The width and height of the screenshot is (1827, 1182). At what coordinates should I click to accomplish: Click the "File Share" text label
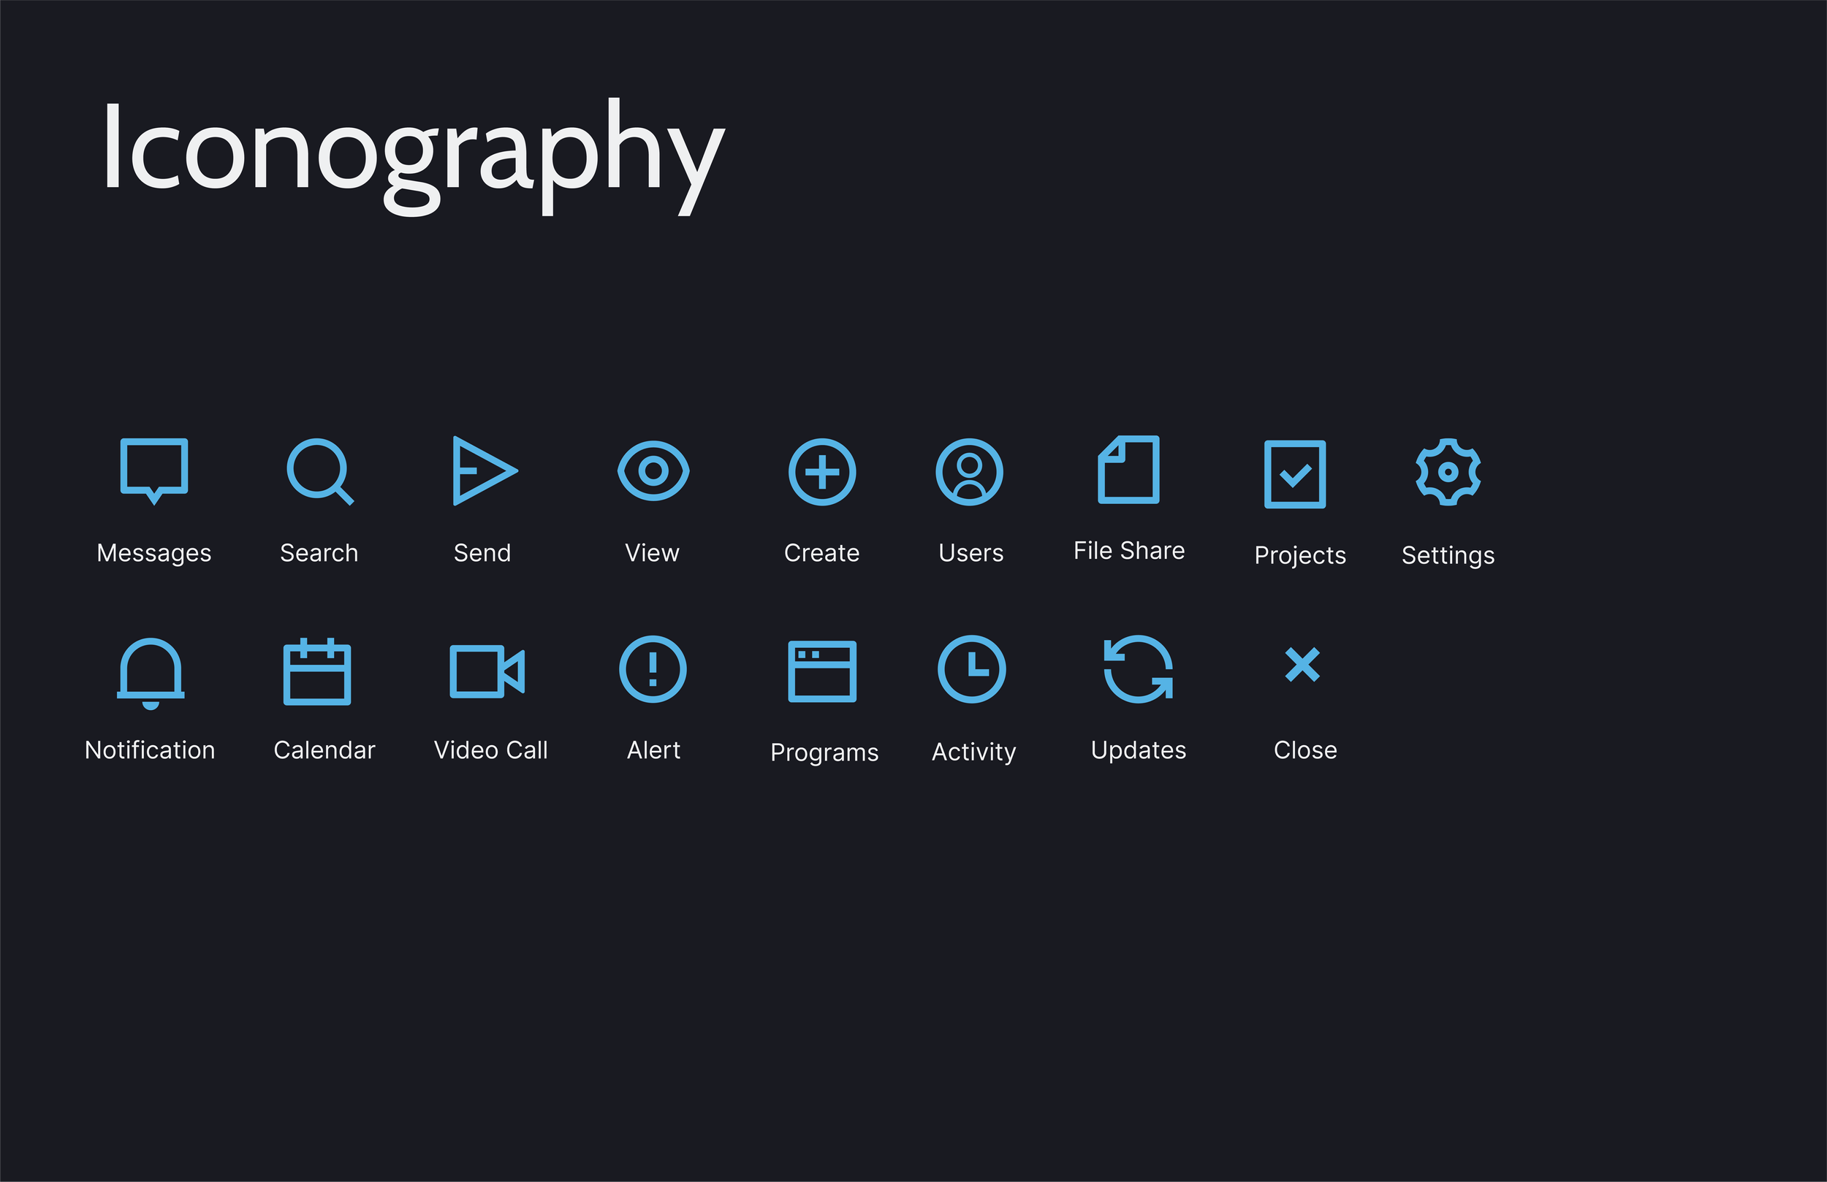1128,550
